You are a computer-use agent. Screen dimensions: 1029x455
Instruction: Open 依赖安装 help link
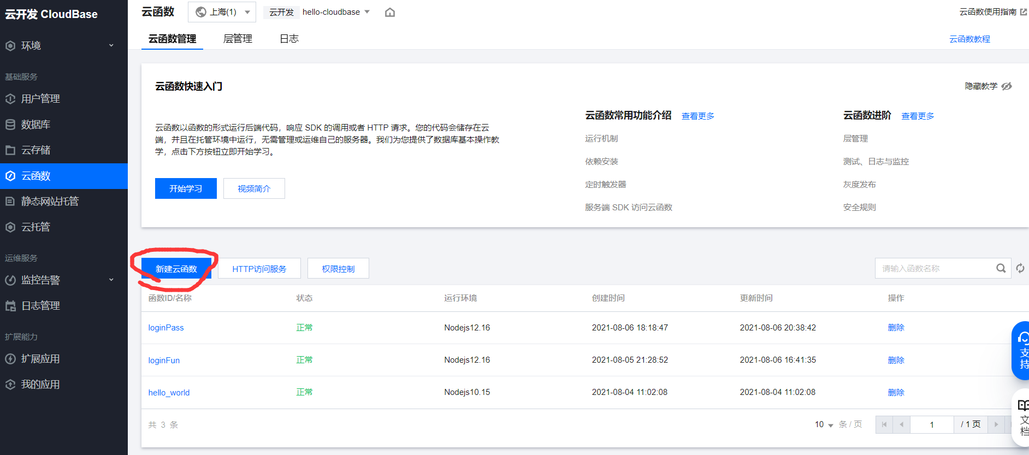[x=601, y=162]
